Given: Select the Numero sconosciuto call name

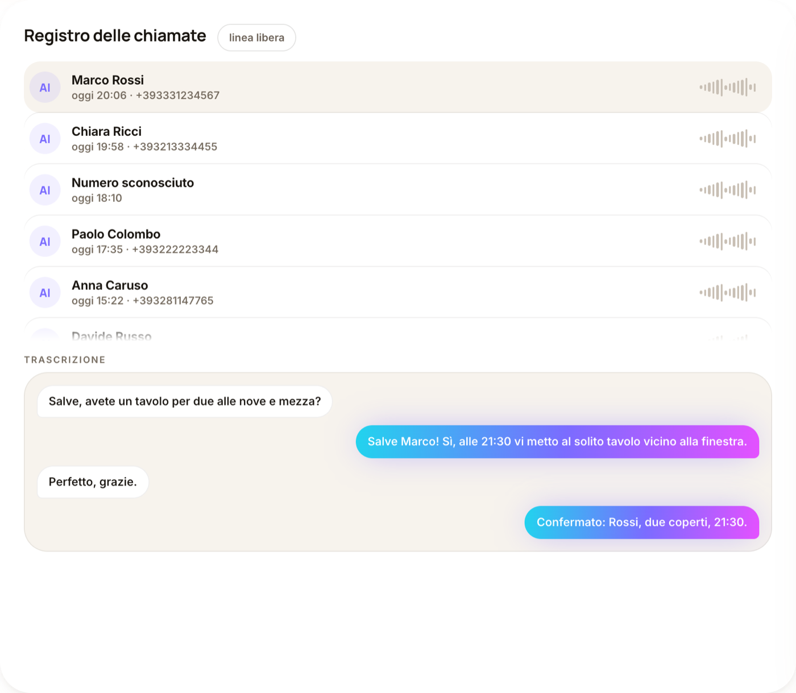Looking at the screenshot, I should pyautogui.click(x=132, y=182).
